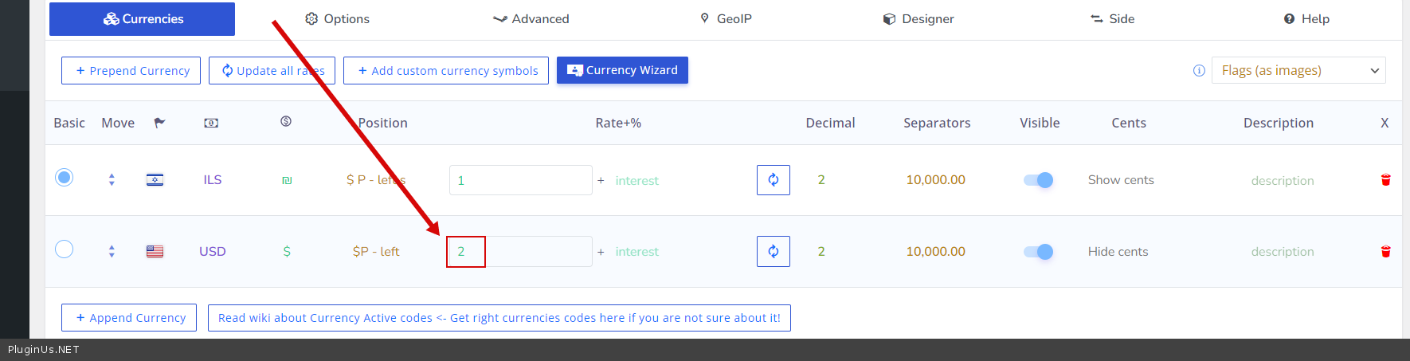Click the ILS rate input field
This screenshot has height=361, width=1410.
click(x=520, y=180)
